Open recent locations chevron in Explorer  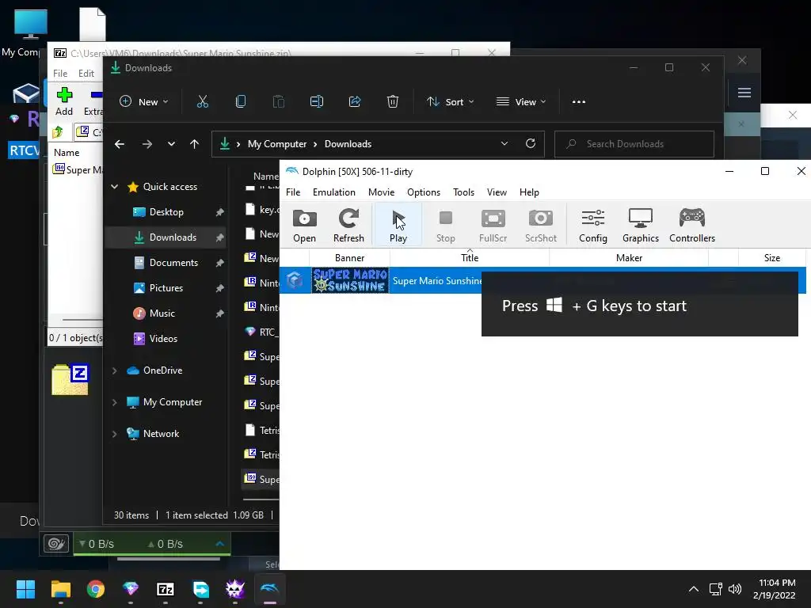(x=171, y=144)
